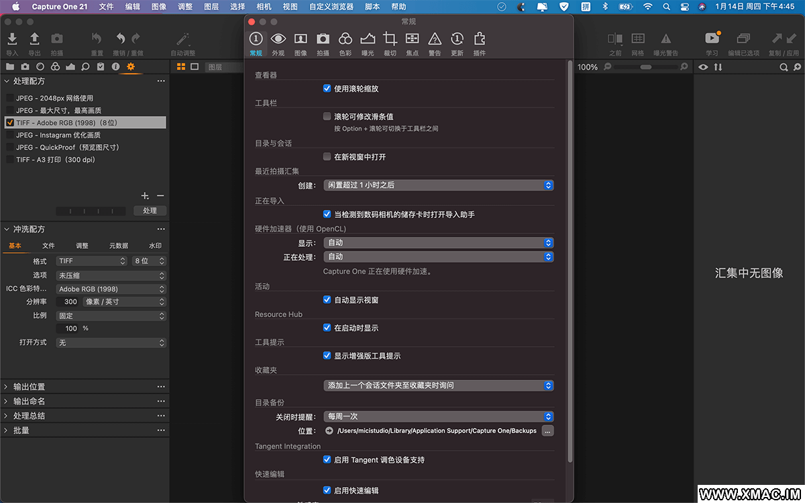Viewport: 805px width, 503px height.
Task: Switch viewer to single image view
Action: coord(195,66)
